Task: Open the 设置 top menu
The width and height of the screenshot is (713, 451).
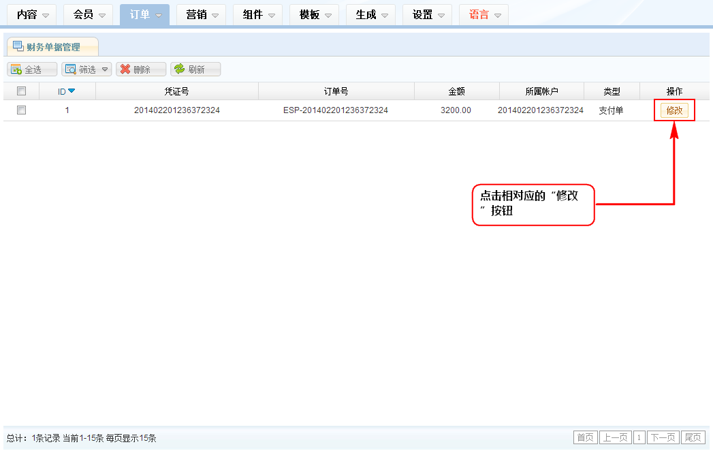Action: pos(430,15)
